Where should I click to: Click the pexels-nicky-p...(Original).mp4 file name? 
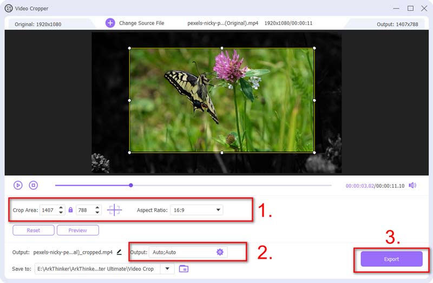click(222, 23)
